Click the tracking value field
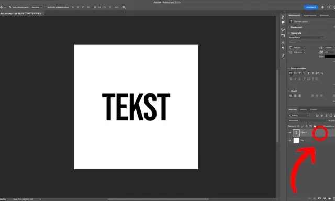Screen dimensions: 335x201 click(329, 52)
